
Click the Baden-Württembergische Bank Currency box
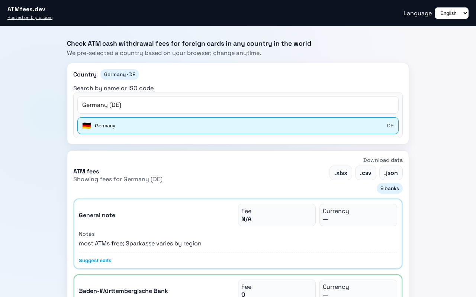(358, 290)
